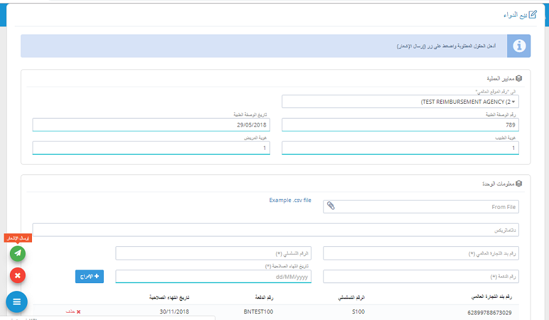Click the layers icon next to معايير العملية
The image size is (549, 320).
(x=519, y=79)
